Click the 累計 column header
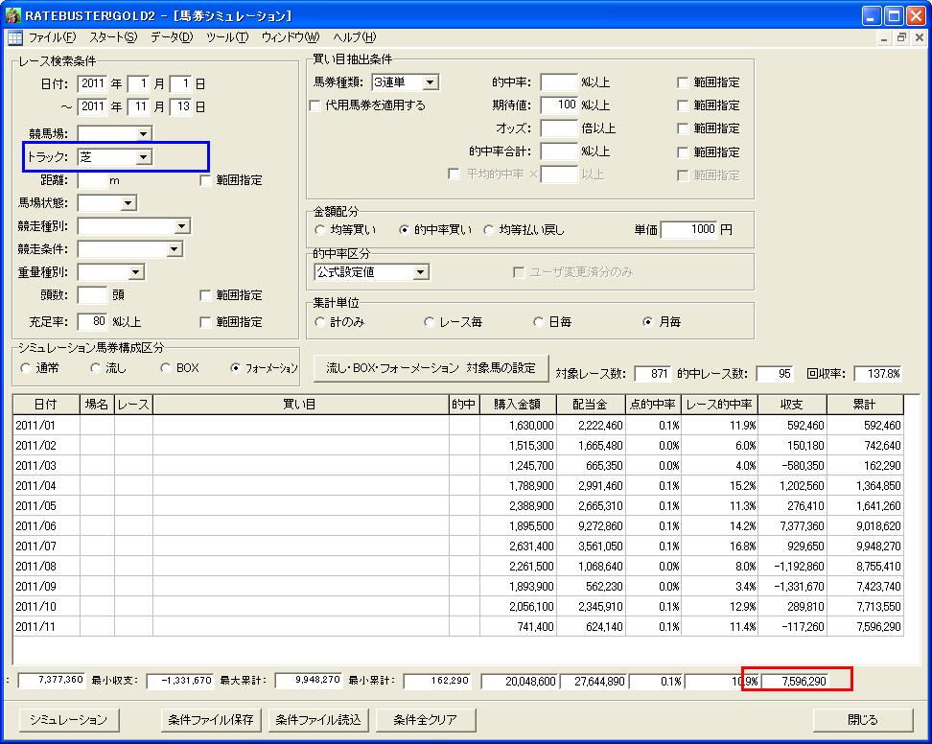932x744 pixels. 864,405
